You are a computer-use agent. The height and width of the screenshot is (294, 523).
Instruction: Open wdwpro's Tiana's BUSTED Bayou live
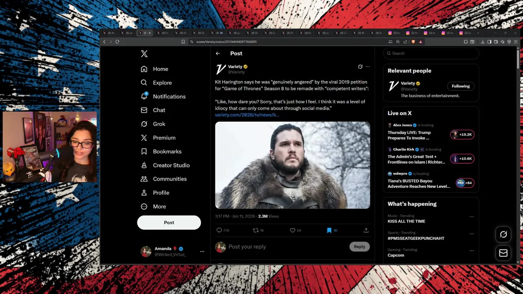pos(418,183)
